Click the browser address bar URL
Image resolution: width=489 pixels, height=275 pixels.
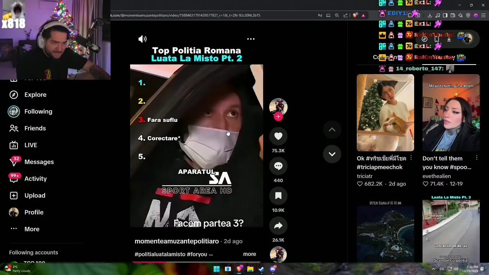(x=185, y=15)
